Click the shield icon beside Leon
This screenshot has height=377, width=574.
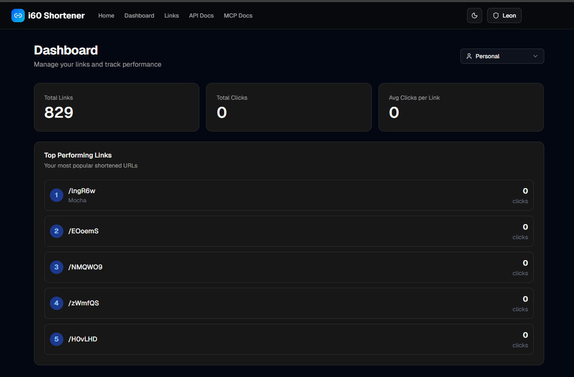pyautogui.click(x=496, y=15)
